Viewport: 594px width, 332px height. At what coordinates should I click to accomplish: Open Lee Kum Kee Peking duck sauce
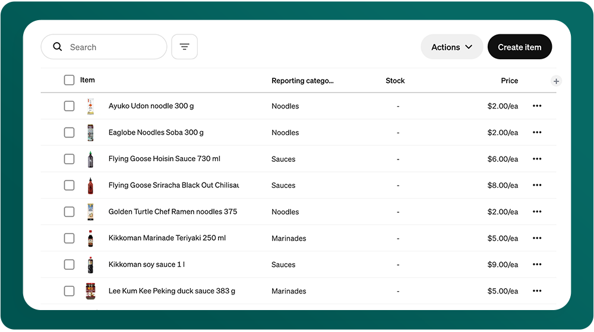coord(172,290)
